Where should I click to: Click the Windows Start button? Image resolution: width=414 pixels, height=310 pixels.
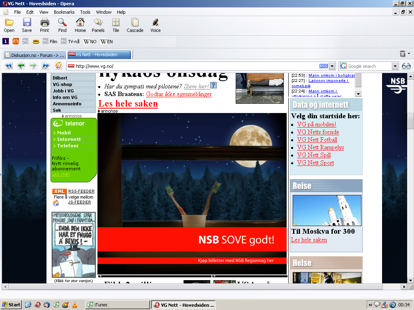coord(11,305)
